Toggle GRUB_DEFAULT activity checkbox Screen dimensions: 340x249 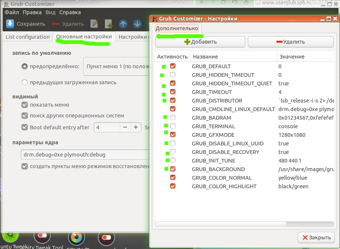[173, 66]
